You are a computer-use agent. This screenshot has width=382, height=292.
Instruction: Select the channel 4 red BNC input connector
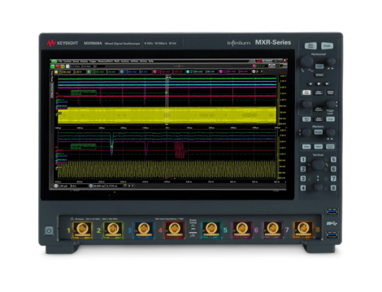175,230
